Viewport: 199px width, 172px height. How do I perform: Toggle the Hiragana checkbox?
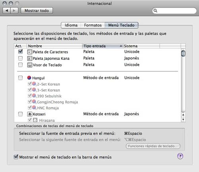click(x=29, y=120)
